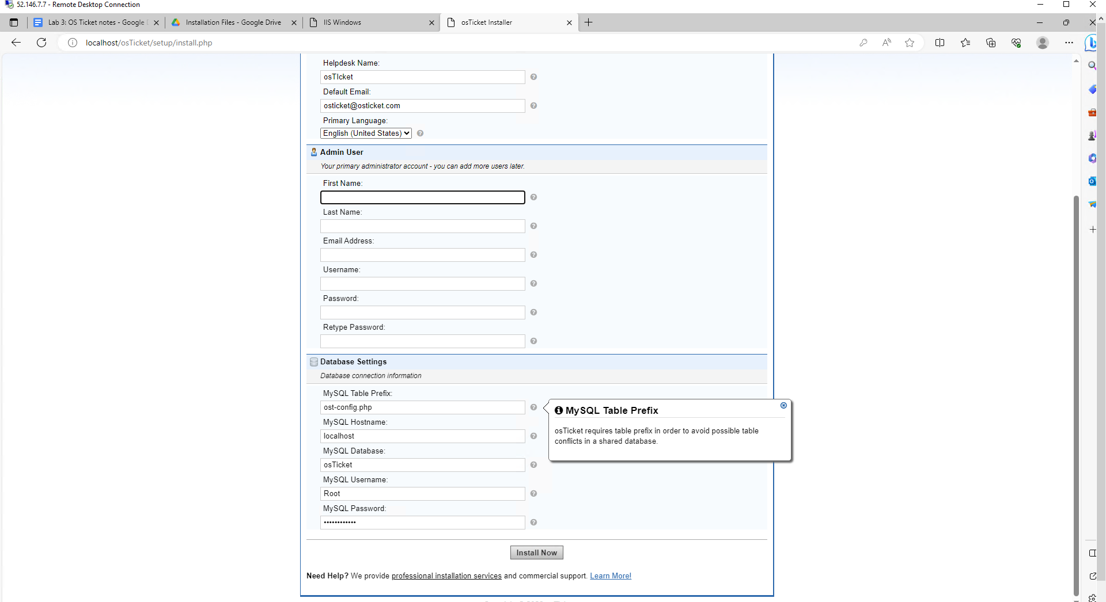The width and height of the screenshot is (1106, 602).
Task: Click help icon next to Email Address
Action: click(x=533, y=254)
